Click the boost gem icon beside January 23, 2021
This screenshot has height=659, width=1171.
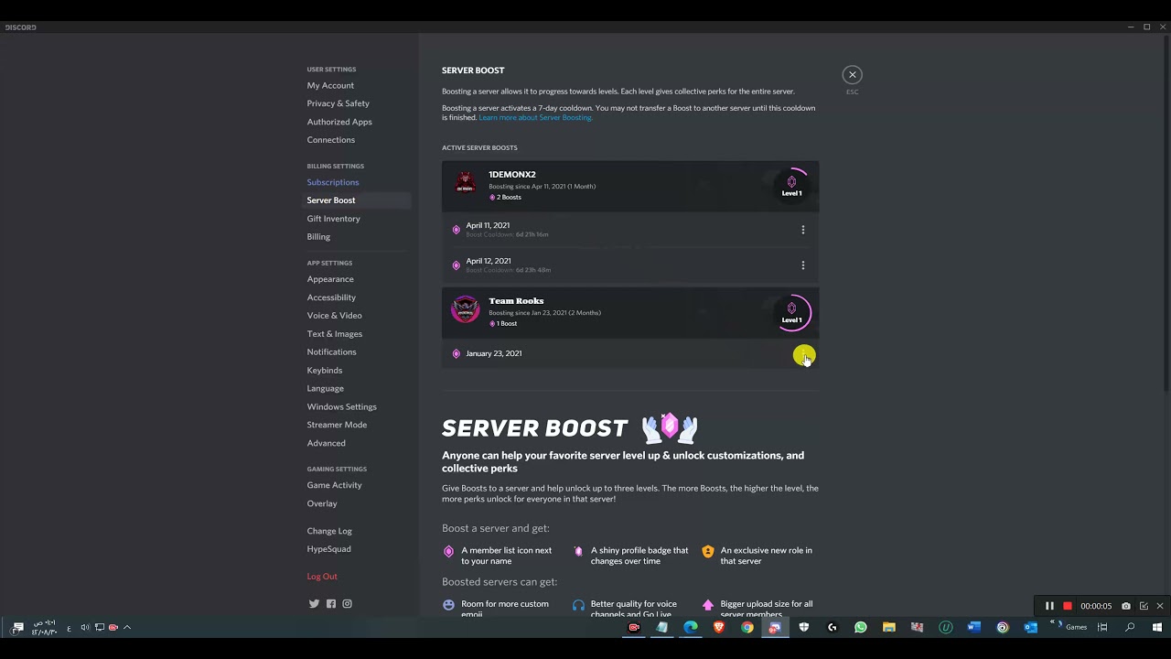point(456,353)
